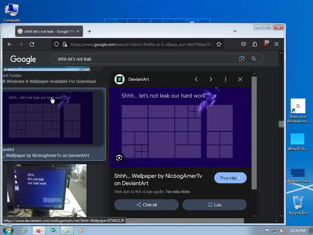Click the Lens overlay icon on preview image
The image size is (313, 235).
119,158
